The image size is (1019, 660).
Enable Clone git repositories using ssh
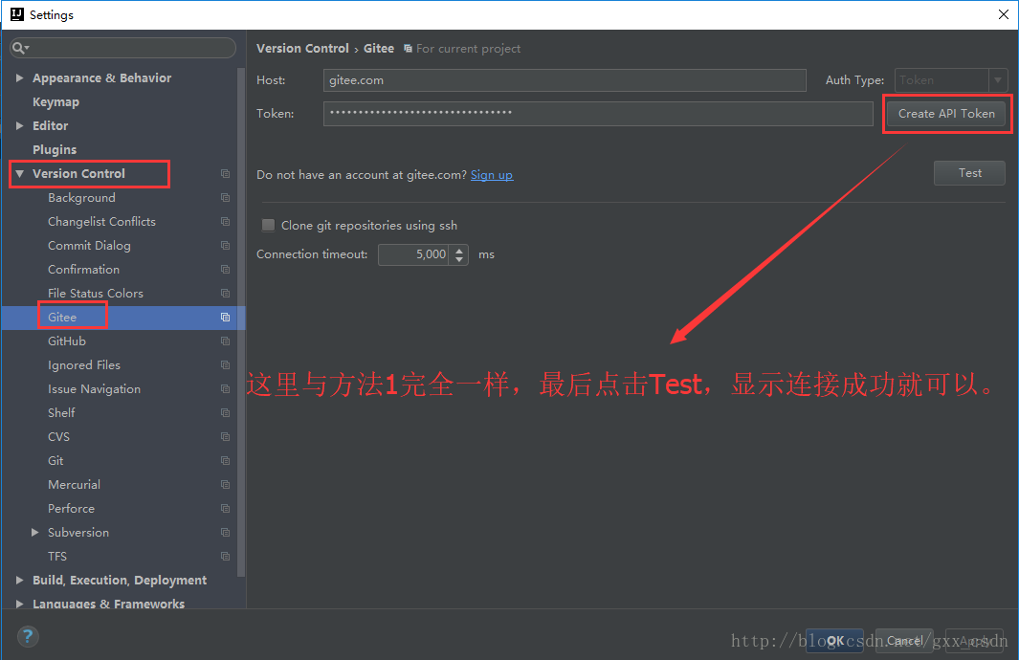point(268,226)
